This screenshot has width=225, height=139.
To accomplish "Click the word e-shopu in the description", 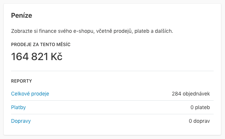I will click(84, 31).
